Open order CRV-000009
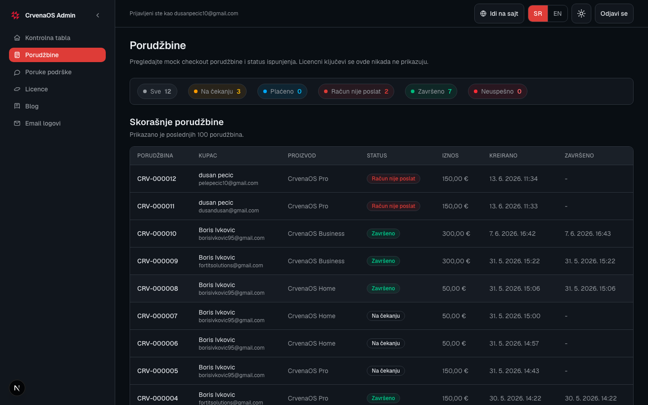The image size is (648, 405). (x=157, y=261)
